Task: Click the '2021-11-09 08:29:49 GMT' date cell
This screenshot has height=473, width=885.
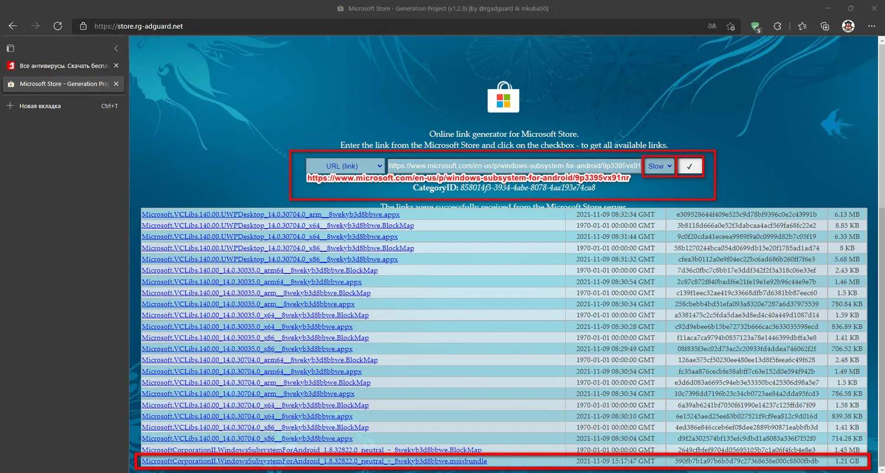Action: [x=616, y=349]
